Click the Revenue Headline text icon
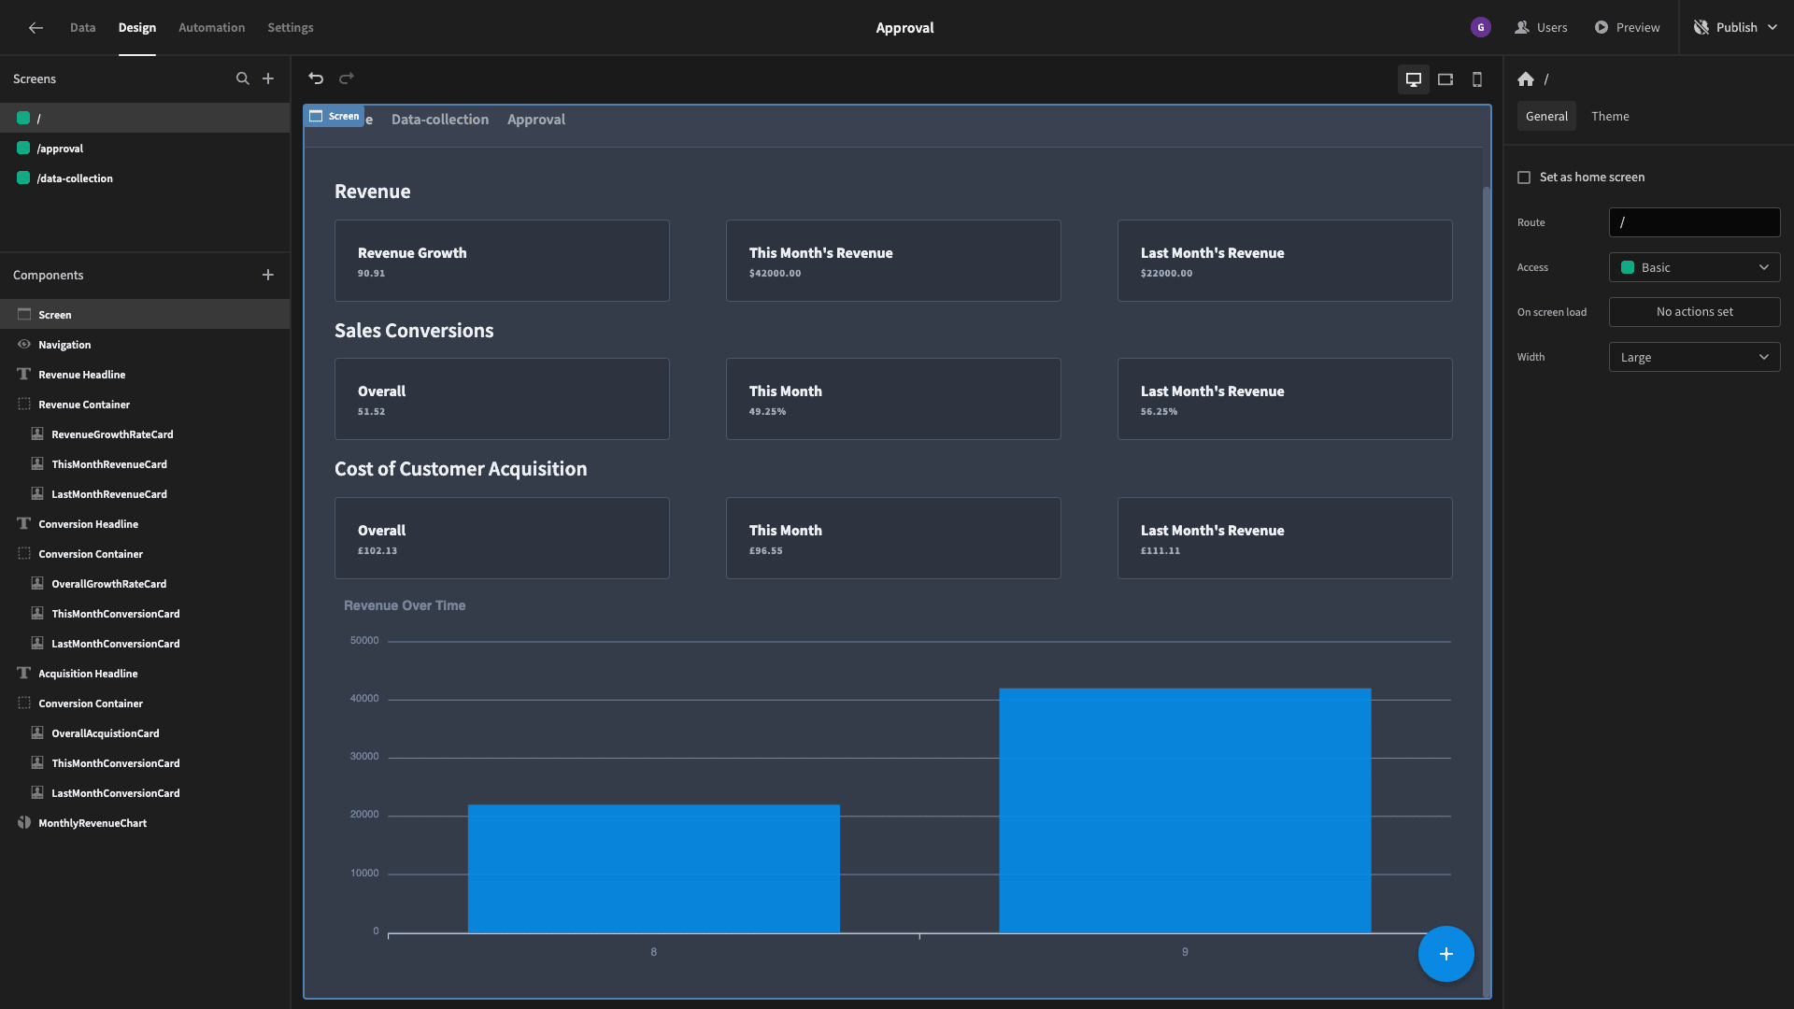This screenshot has width=1794, height=1009. tap(24, 375)
